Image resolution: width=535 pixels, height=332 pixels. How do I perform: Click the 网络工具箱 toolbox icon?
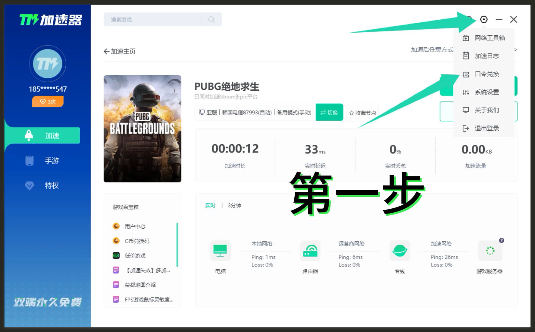(466, 38)
